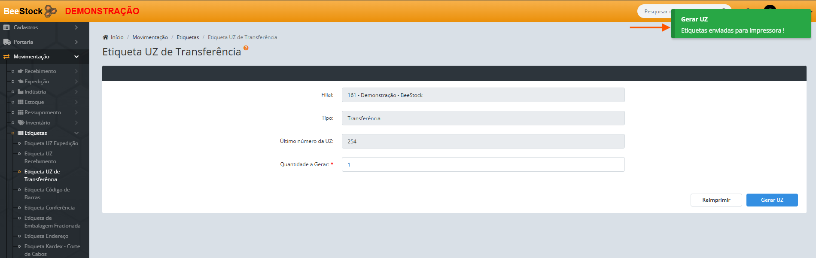Collapse the Etiquetas submenu chevron
Screen dimensions: 816x258
click(76, 133)
